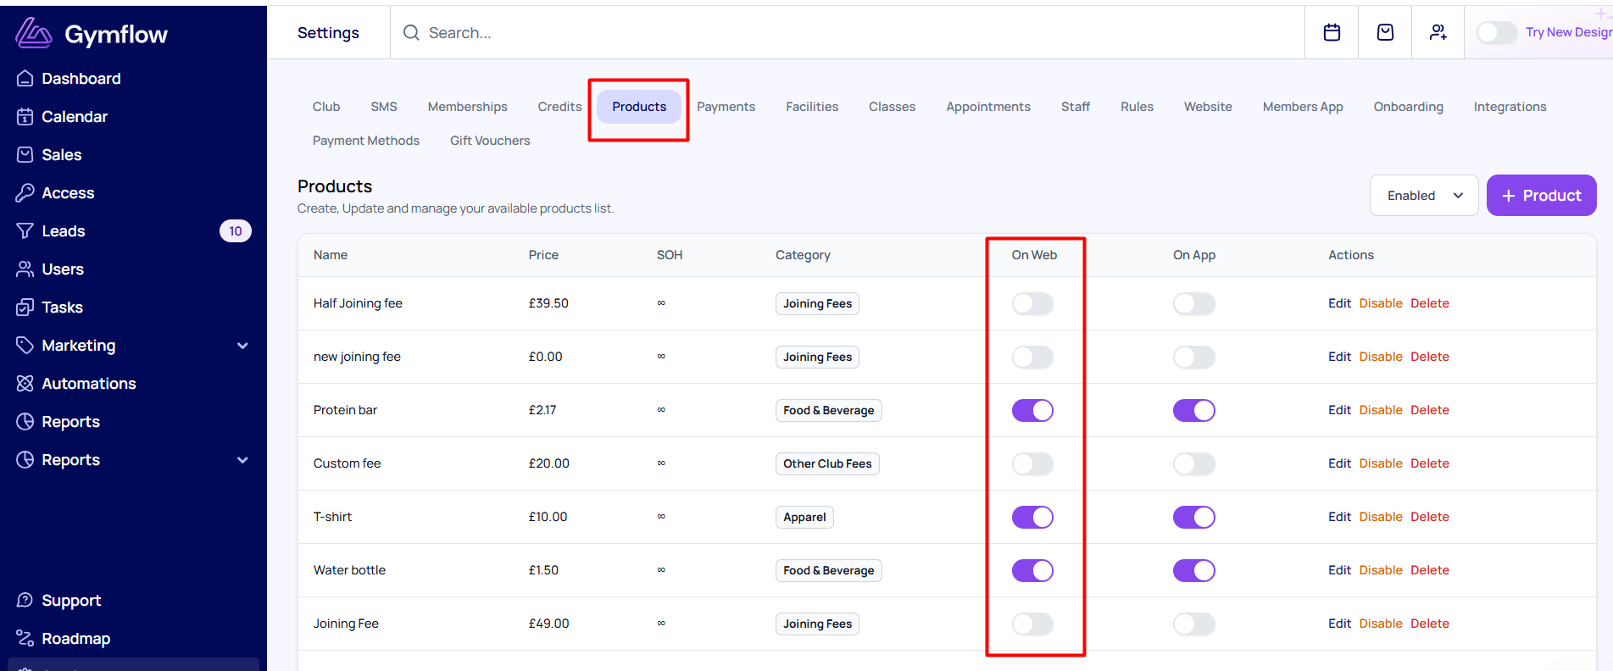Image resolution: width=1613 pixels, height=671 pixels.
Task: Disable the T-shirt product
Action: (1381, 517)
